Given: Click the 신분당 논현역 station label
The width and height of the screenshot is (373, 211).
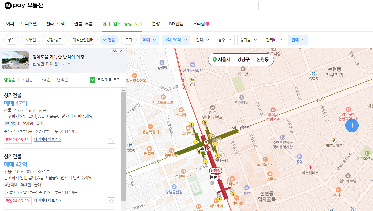Looking at the screenshot, I should coord(216,171).
